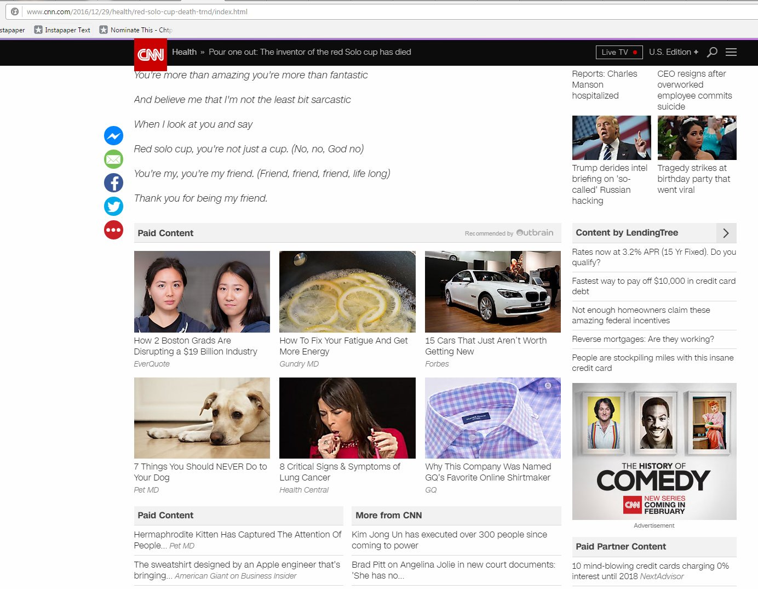
Task: Click the CNN logo home icon
Action: (x=151, y=54)
